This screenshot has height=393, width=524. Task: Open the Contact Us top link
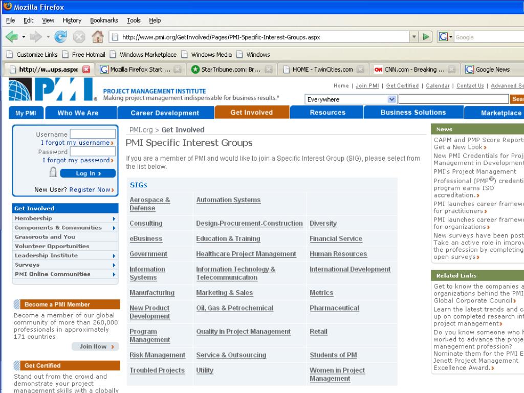470,85
